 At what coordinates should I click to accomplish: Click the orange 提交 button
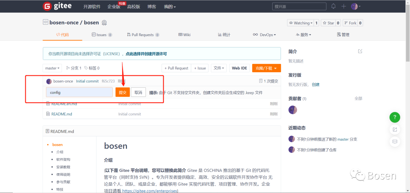123,92
